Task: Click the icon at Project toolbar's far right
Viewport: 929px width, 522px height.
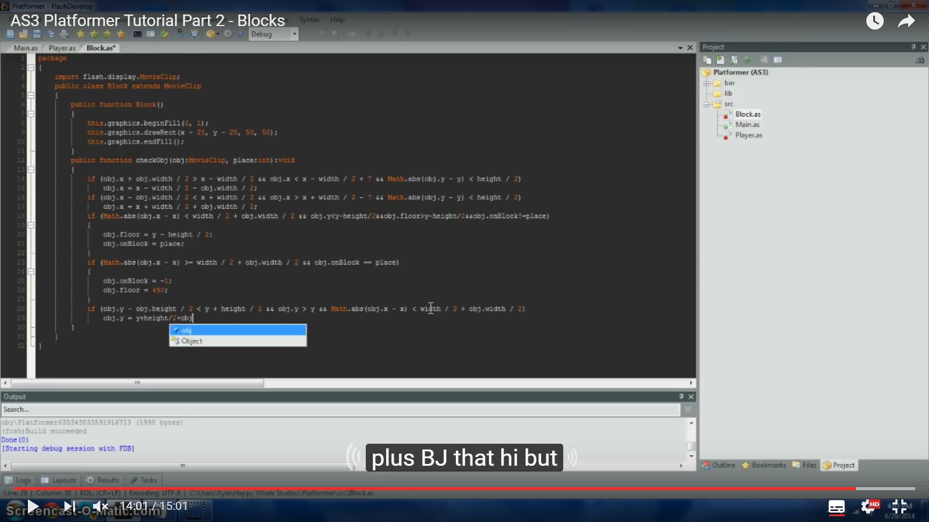Action: (920, 60)
